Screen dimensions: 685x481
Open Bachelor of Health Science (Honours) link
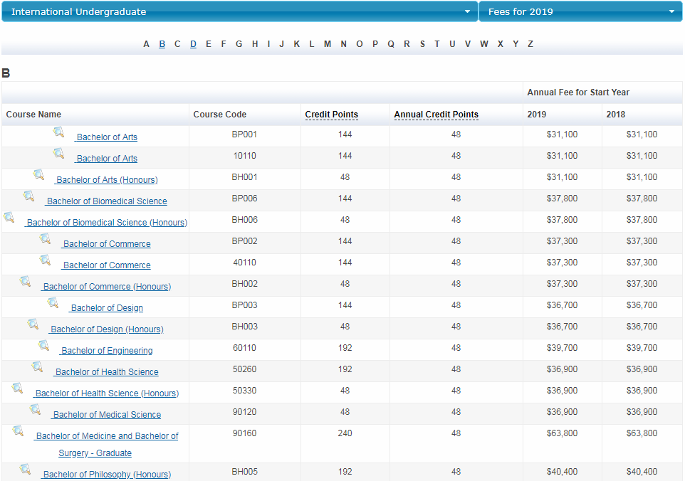point(107,393)
